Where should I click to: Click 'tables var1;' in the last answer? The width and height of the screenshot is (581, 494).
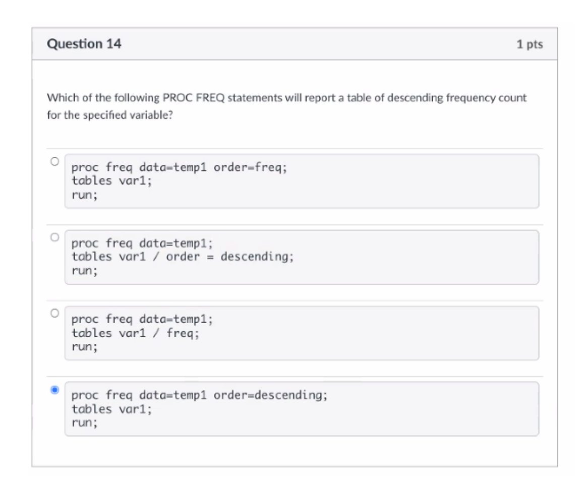[111, 409]
